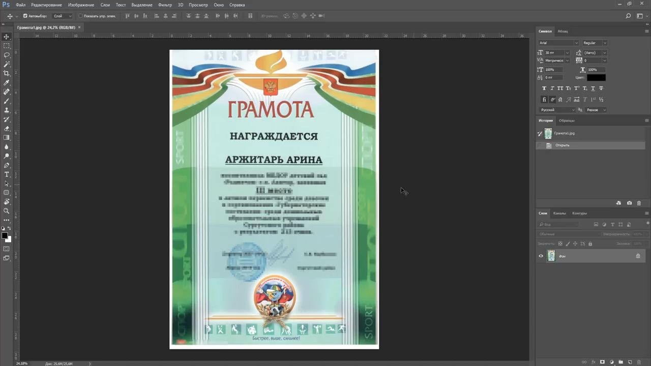651x366 pixels.
Task: Open the Русский language dropdown
Action: click(557, 110)
